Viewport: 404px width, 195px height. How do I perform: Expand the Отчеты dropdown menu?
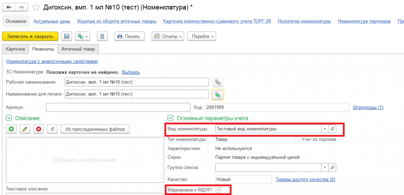[x=168, y=36]
